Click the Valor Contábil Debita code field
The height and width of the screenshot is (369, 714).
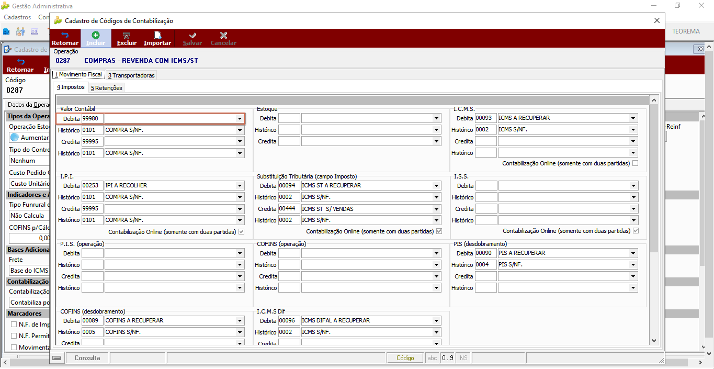pos(93,119)
